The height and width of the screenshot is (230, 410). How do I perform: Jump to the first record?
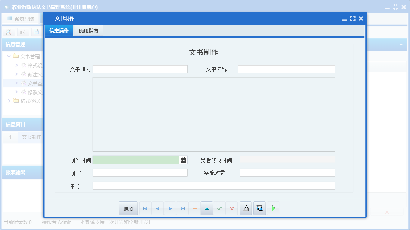(x=145, y=208)
